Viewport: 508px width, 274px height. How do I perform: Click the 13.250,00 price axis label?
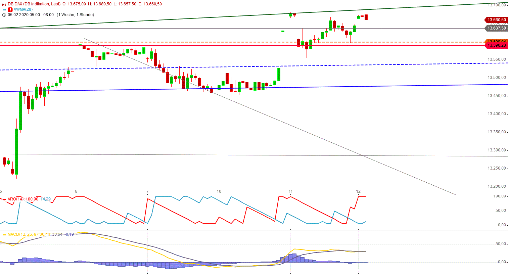pyautogui.click(x=497, y=168)
